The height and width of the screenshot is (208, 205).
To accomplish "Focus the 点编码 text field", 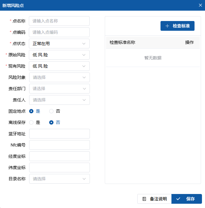I will point(59,32).
